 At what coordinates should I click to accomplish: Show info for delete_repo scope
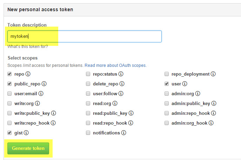pyautogui.click(x=122, y=84)
